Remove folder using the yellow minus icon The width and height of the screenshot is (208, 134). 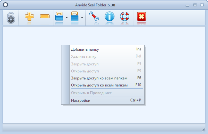pyautogui.click(x=45, y=16)
